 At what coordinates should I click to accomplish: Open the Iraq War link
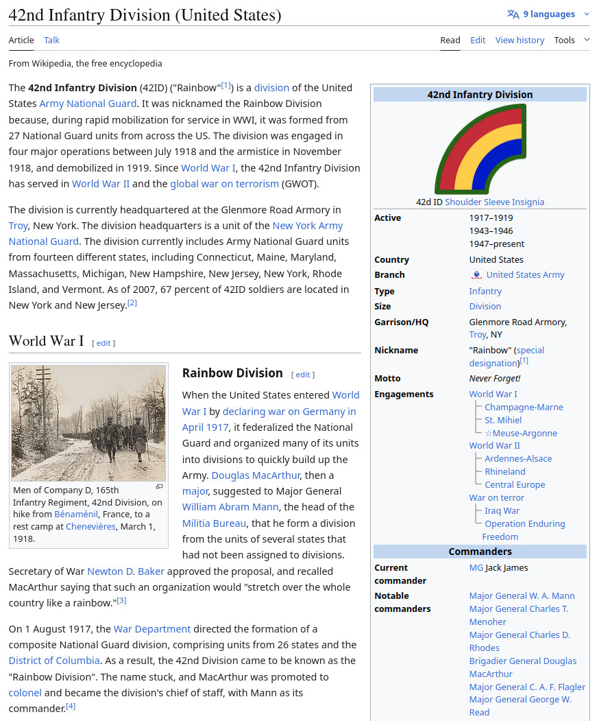click(502, 511)
